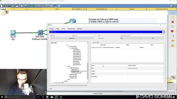Click the network information icon beside Help
The width and height of the screenshot is (177, 99).
(x=171, y=6)
